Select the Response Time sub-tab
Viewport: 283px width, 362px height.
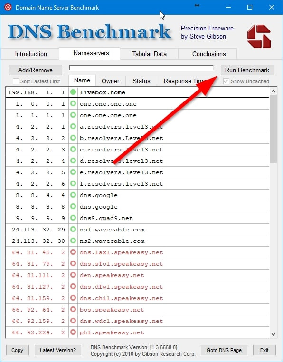coord(186,81)
